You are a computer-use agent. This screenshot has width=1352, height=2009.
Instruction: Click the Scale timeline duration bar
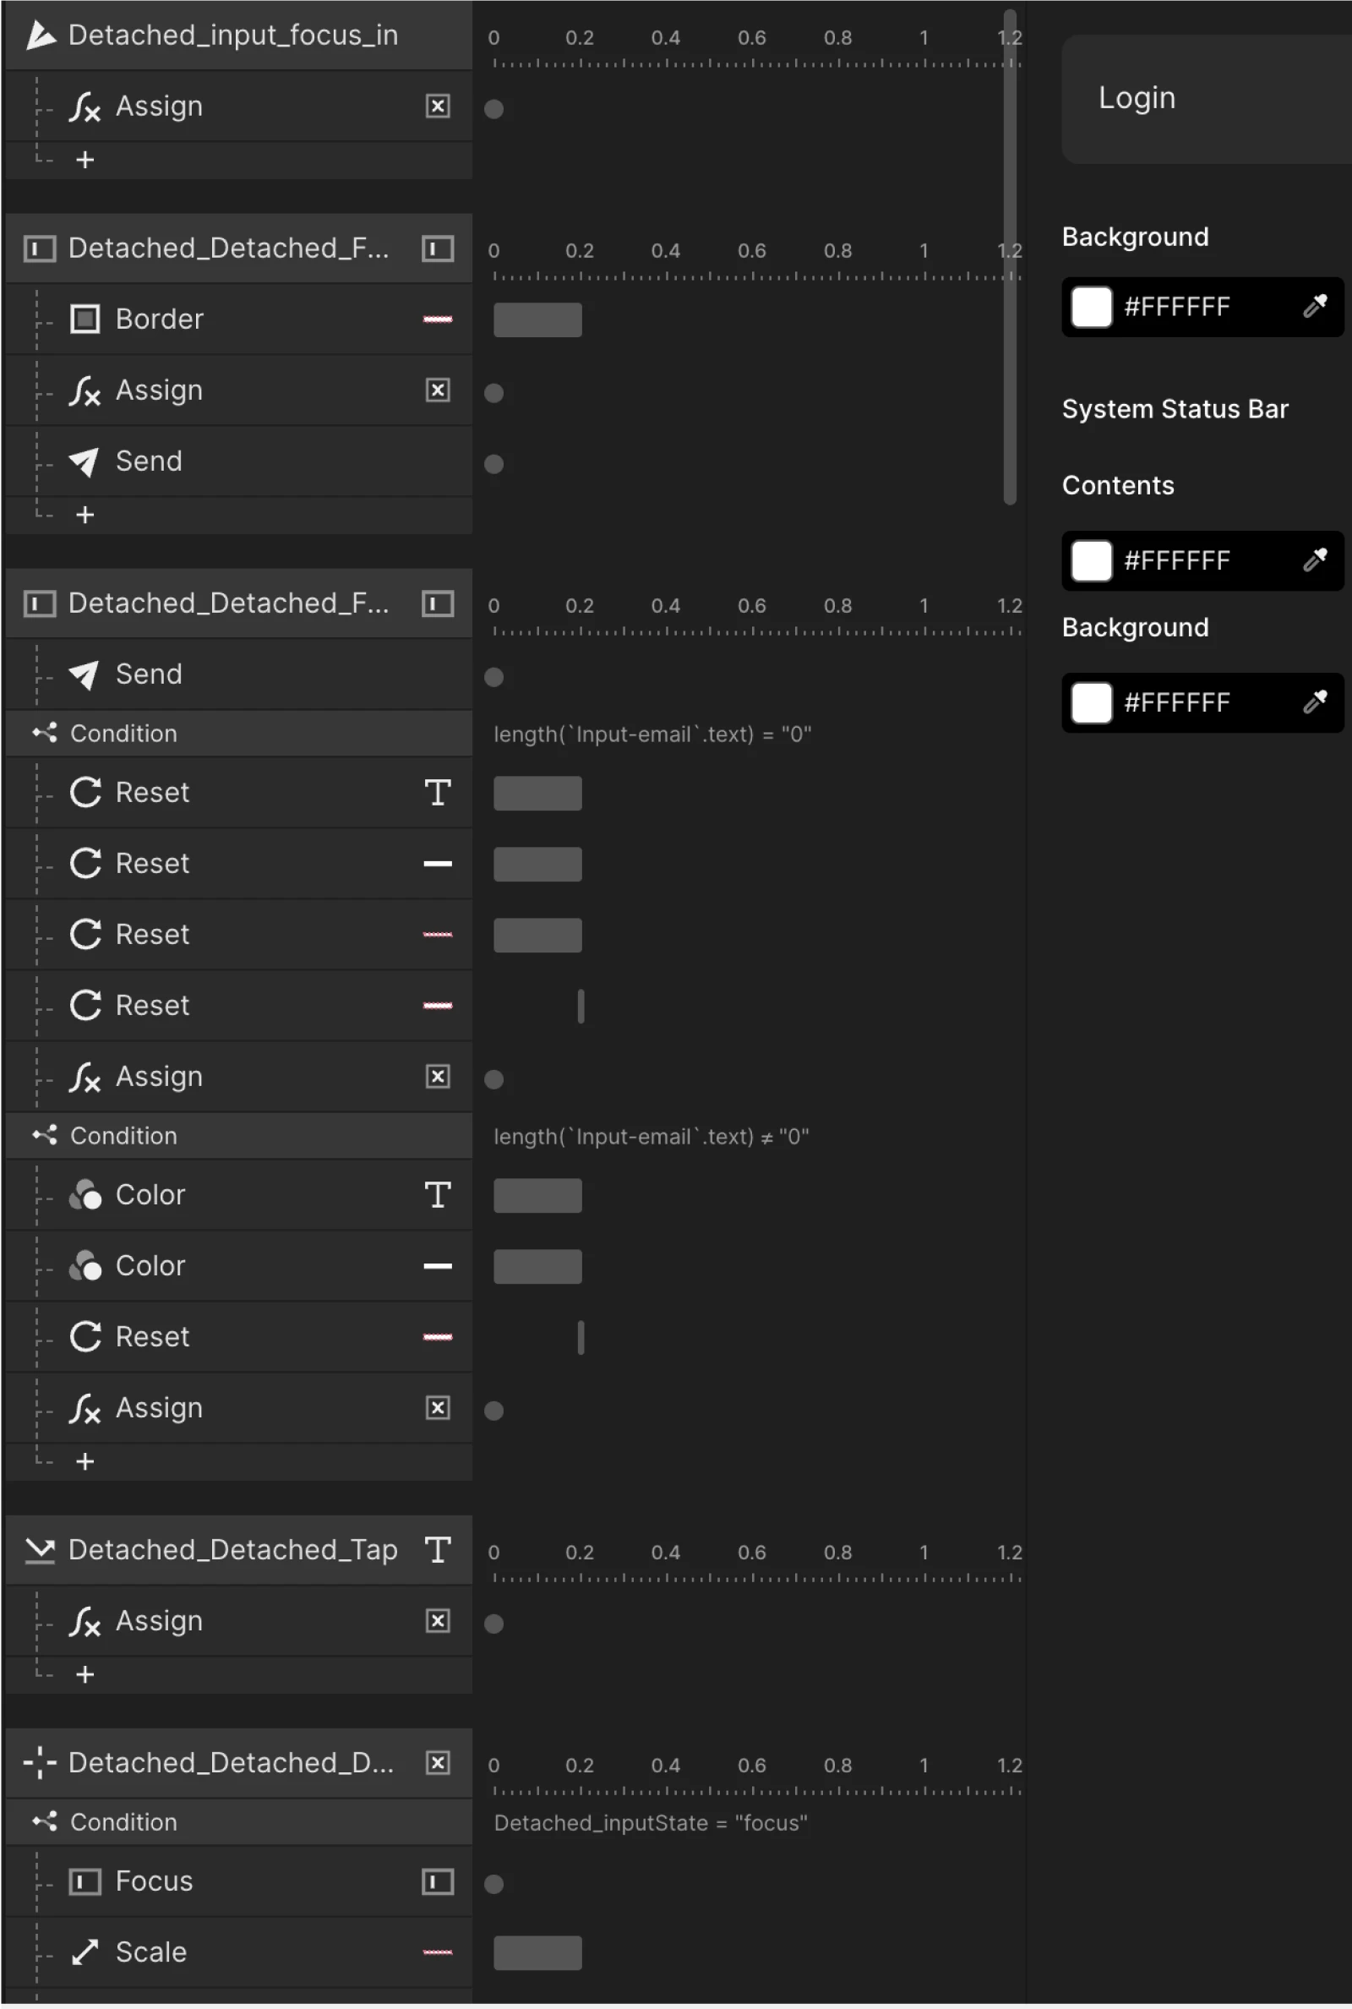click(537, 1953)
